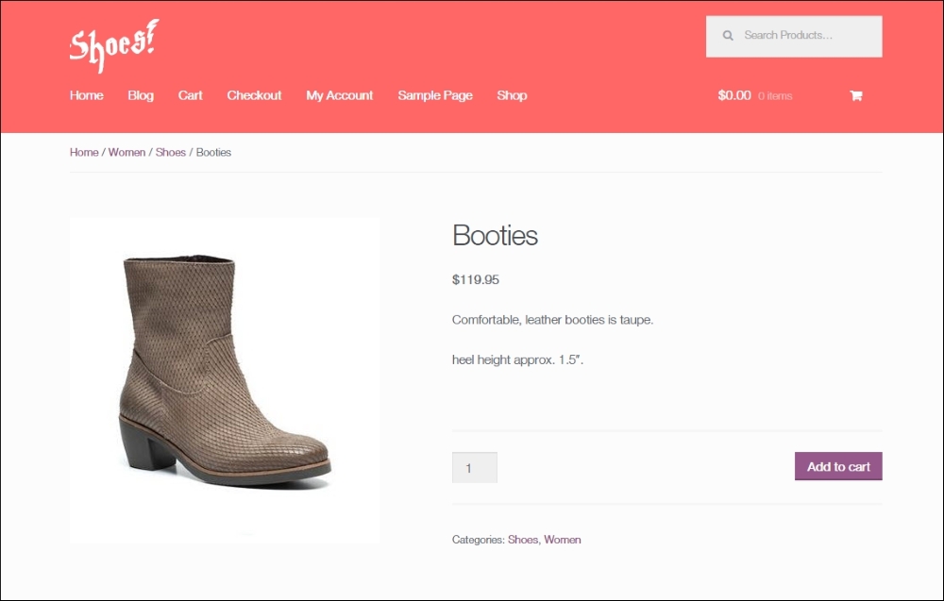Open the Cart navigation item

pos(191,95)
